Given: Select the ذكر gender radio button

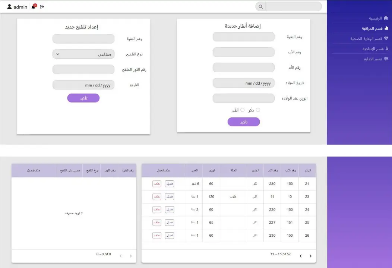Looking at the screenshot, I should pos(258,110).
